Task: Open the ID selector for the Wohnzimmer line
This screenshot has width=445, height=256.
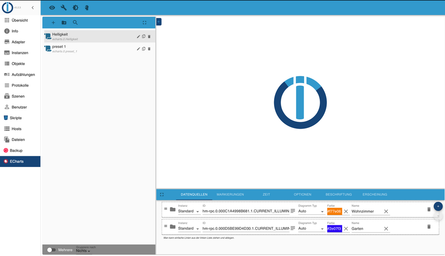Action: [293, 211]
